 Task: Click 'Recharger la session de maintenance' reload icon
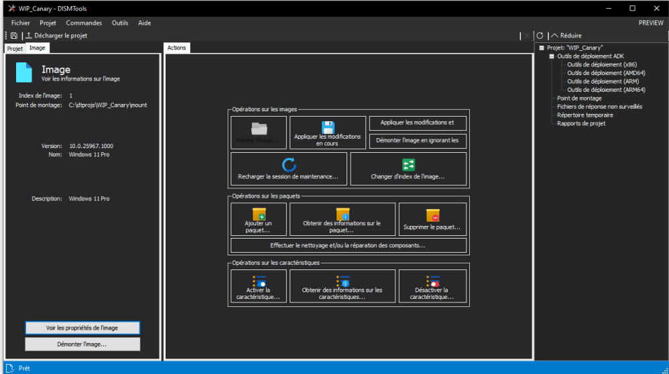pos(288,164)
